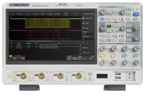146x96 pixels.
Task: Push the pink channel 2 vertical scale knob
Action: (114, 49)
